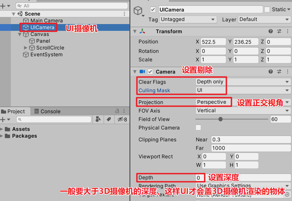Open the Camera presets icon
The width and height of the screenshot is (292, 201).
pyautogui.click(x=279, y=72)
